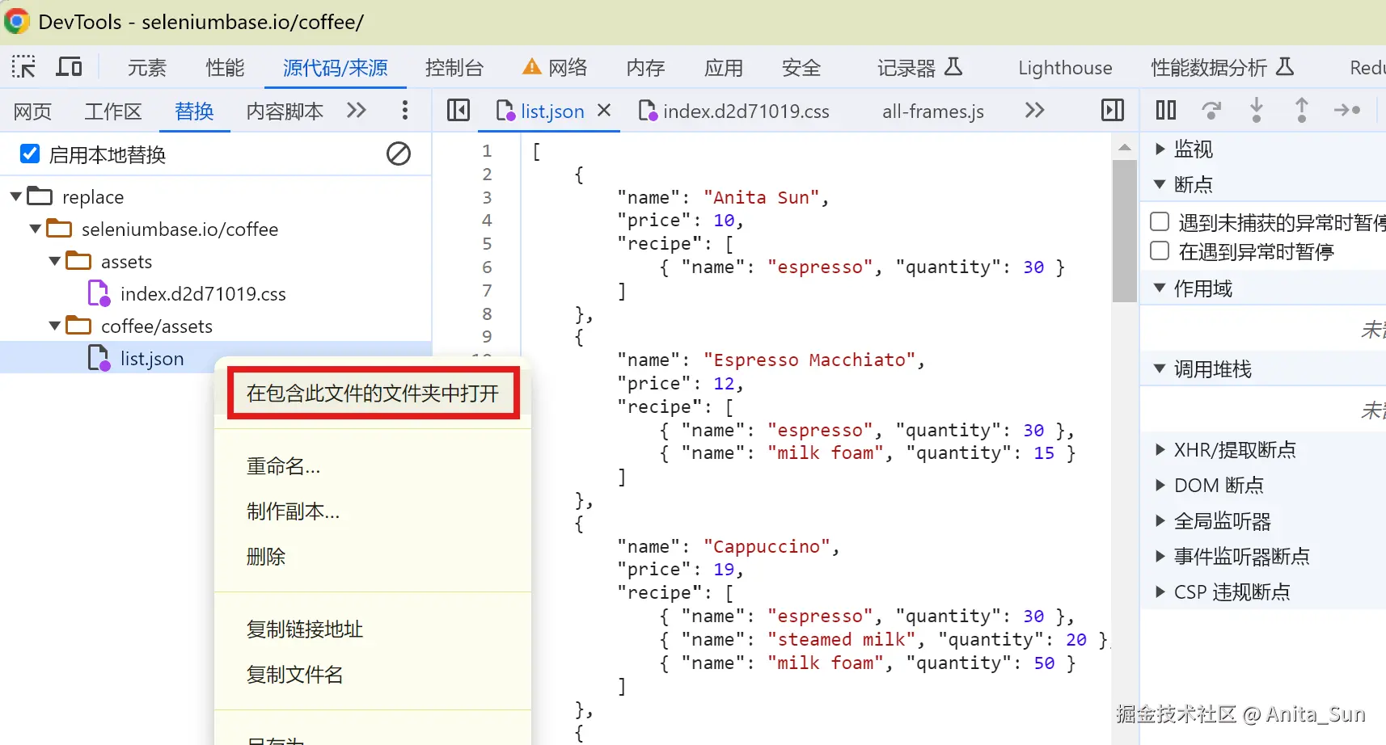Open the 性能数据分析 panel tab
The image size is (1386, 745).
1222,68
